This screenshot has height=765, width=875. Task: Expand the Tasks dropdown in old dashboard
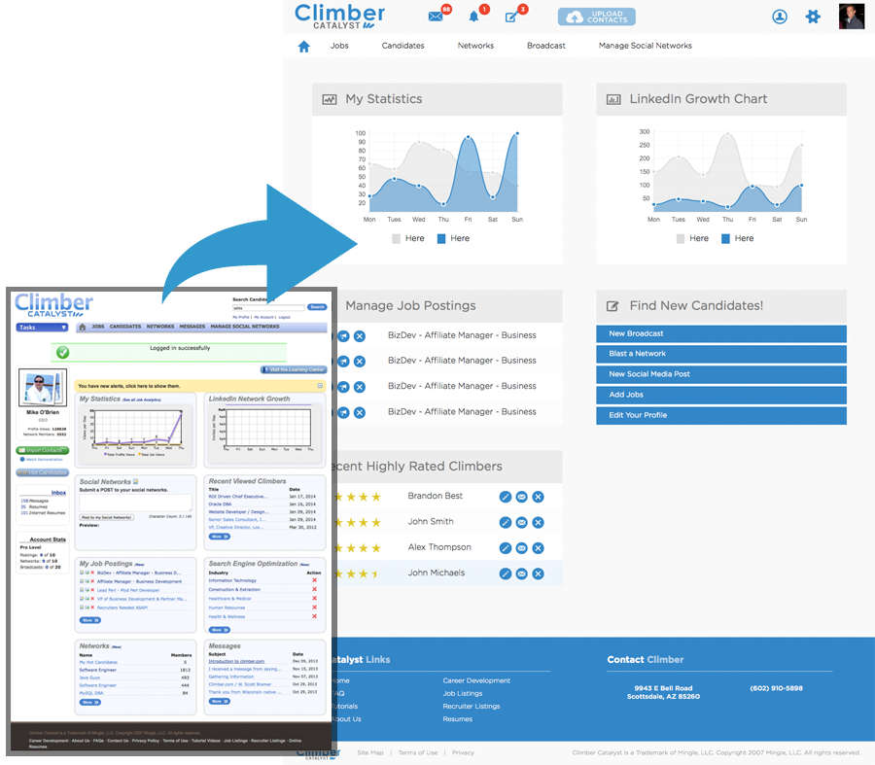(x=42, y=328)
